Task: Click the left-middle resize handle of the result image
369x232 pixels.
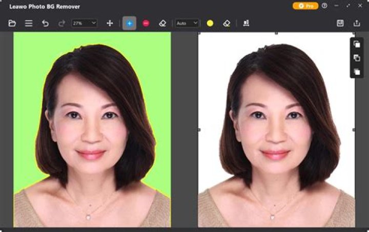Action: click(x=199, y=130)
